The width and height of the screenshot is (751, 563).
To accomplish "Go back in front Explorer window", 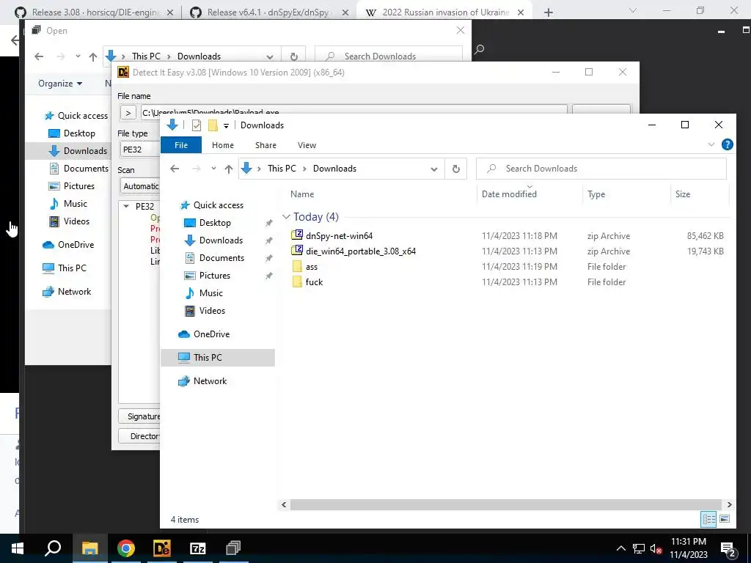I will [x=175, y=169].
